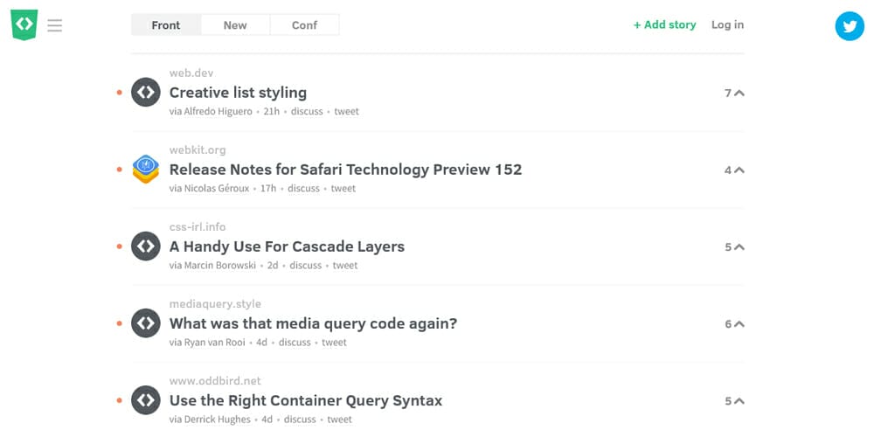
Task: Upvote Use the Right Container Query Syntax
Action: [735, 401]
